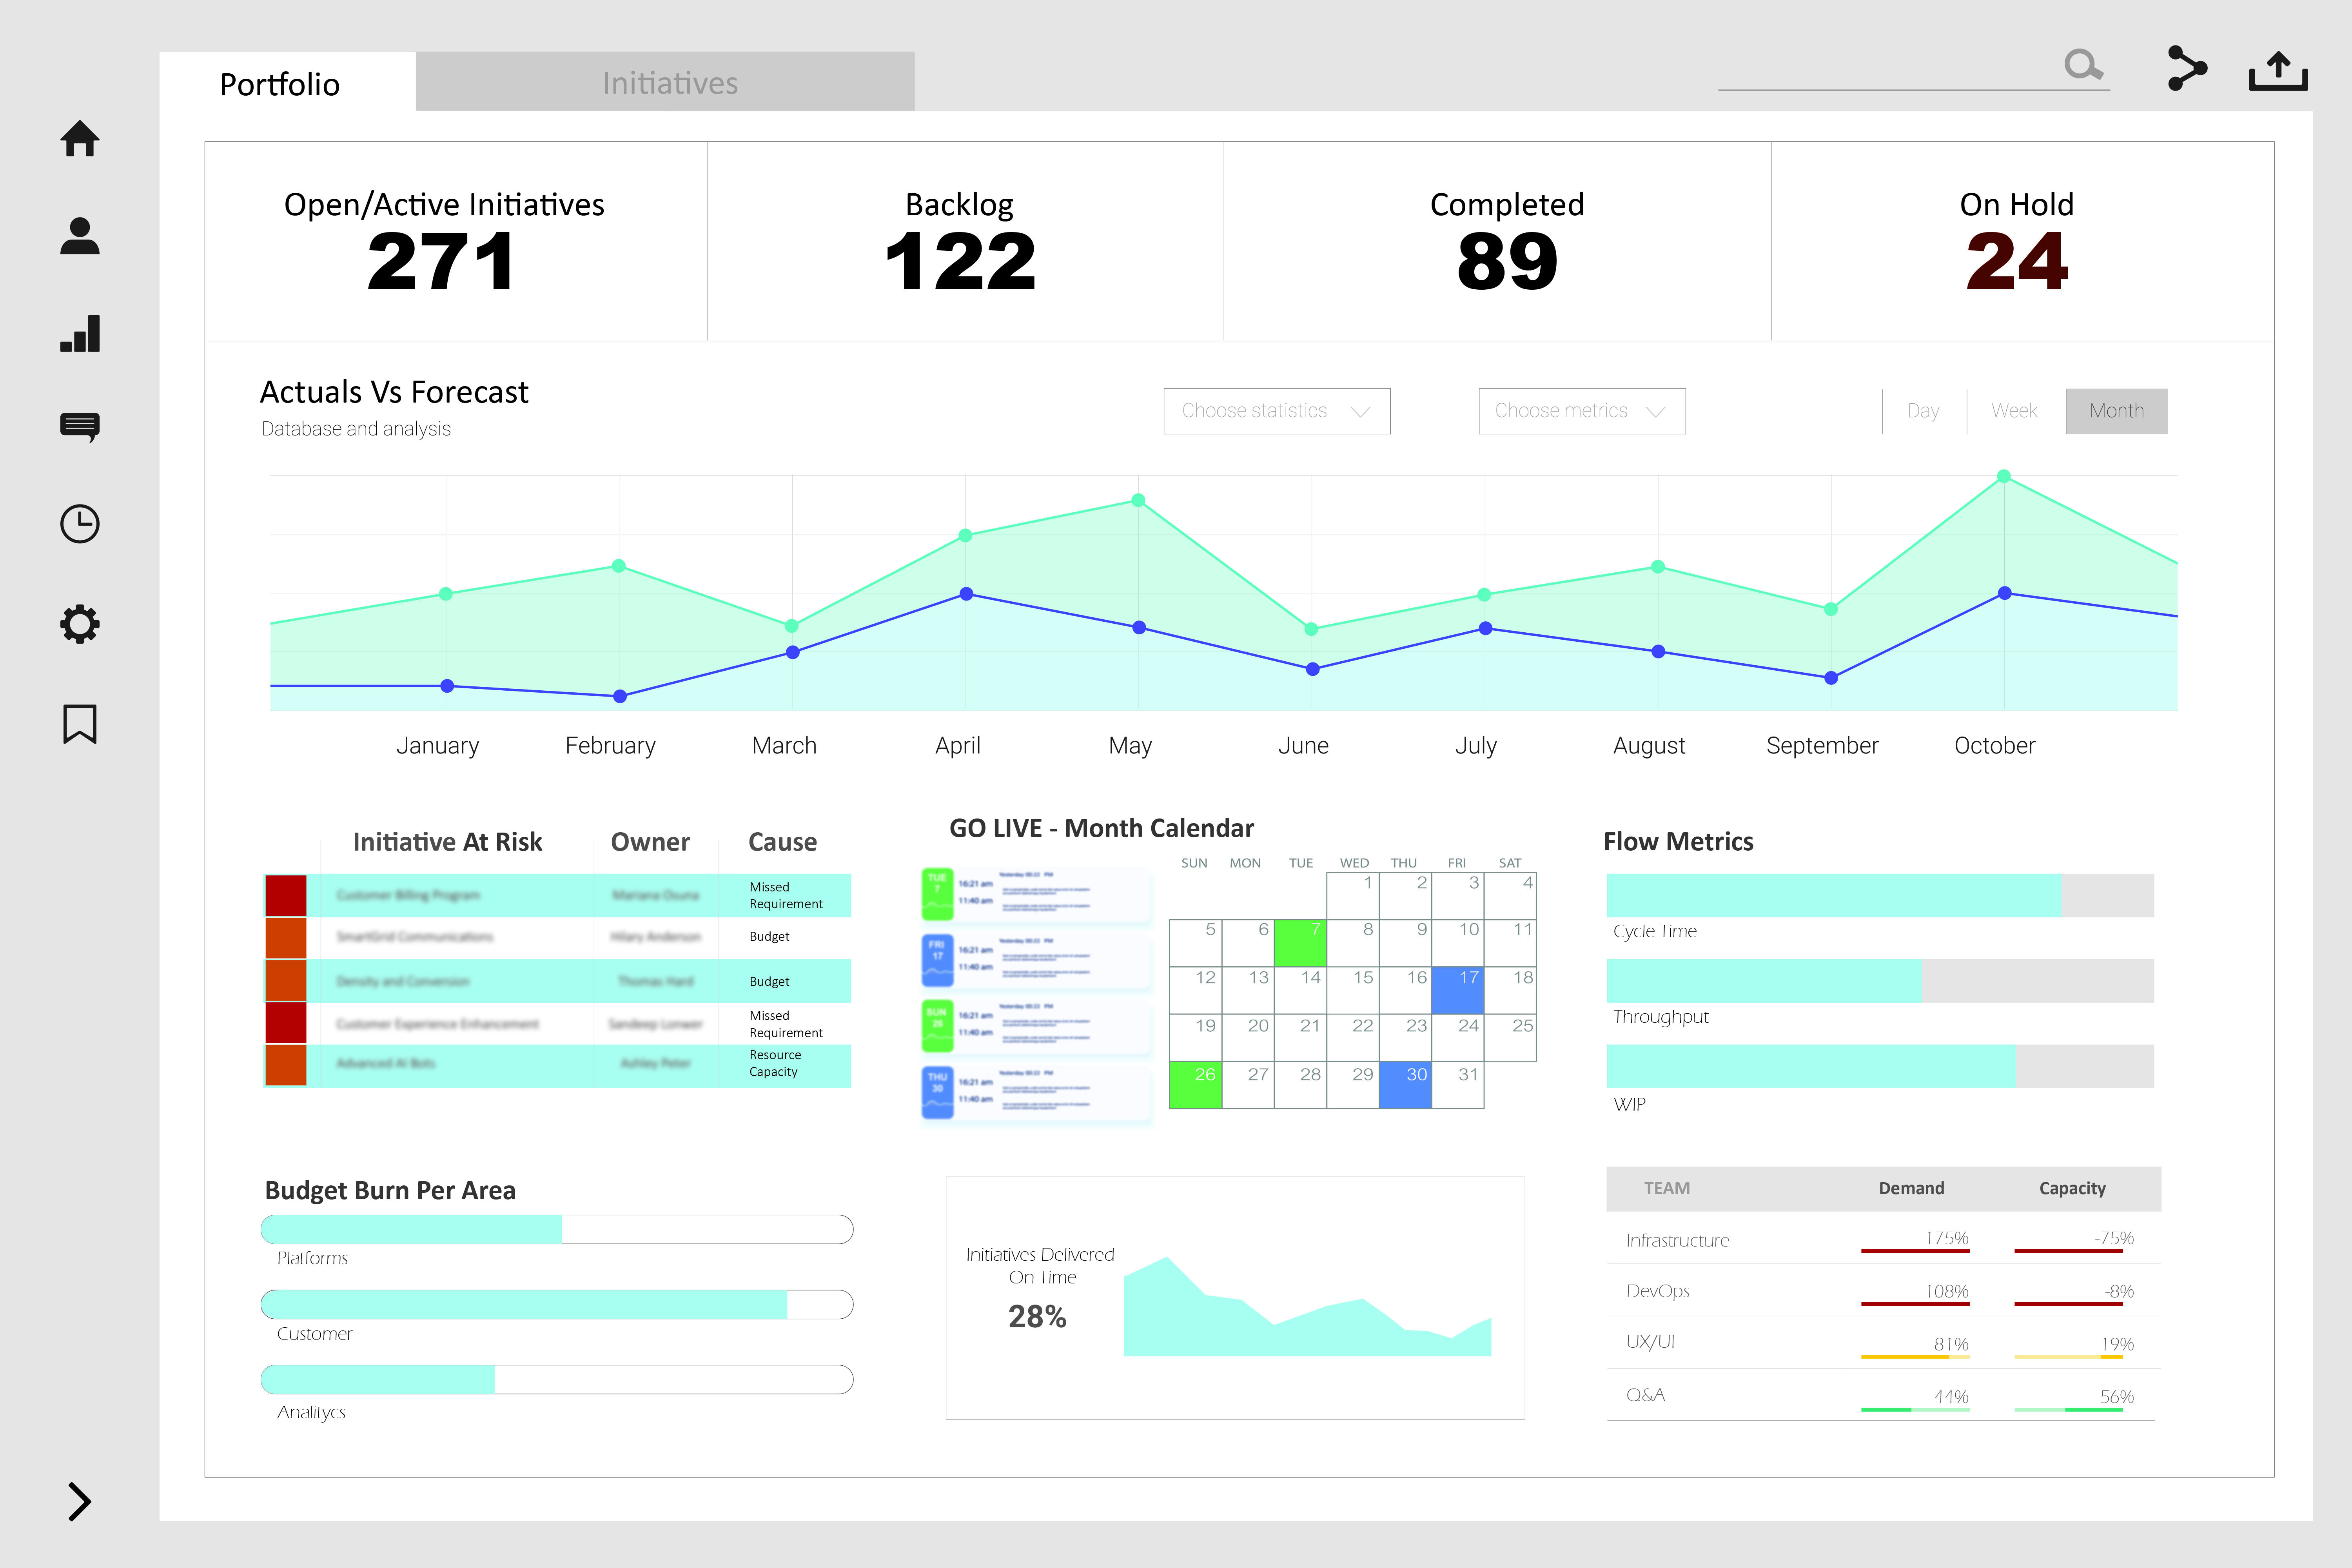Select the Month view toggle
The image size is (2352, 1568).
2116,411
